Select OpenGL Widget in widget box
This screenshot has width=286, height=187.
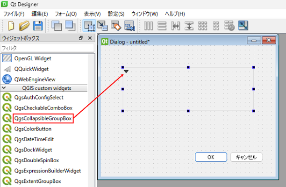[33, 58]
